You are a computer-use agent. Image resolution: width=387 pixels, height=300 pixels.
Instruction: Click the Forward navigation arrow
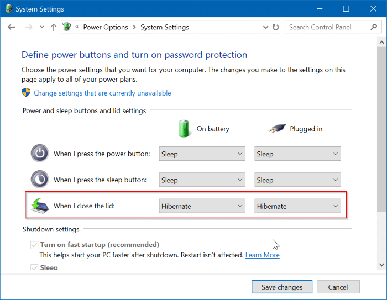(x=28, y=27)
